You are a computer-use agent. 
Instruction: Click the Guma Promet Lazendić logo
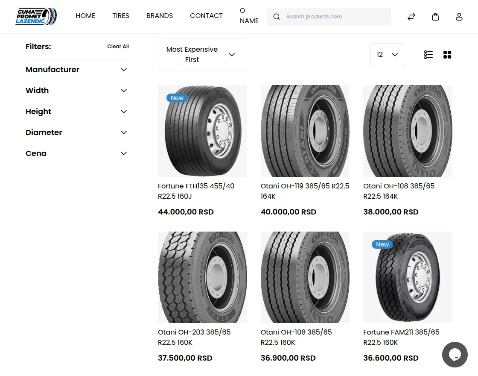click(36, 16)
